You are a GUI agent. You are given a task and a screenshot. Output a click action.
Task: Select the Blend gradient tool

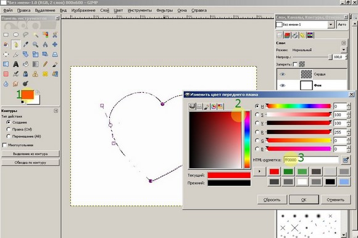(35, 64)
